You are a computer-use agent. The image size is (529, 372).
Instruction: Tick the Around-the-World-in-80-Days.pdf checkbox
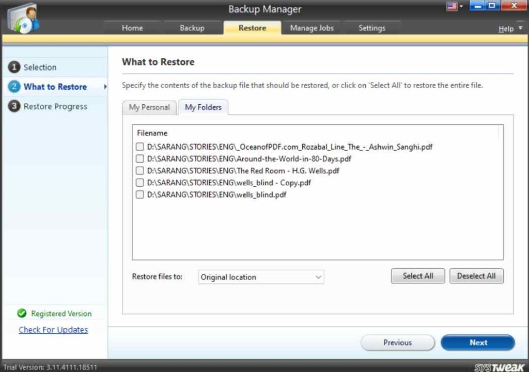coord(139,158)
